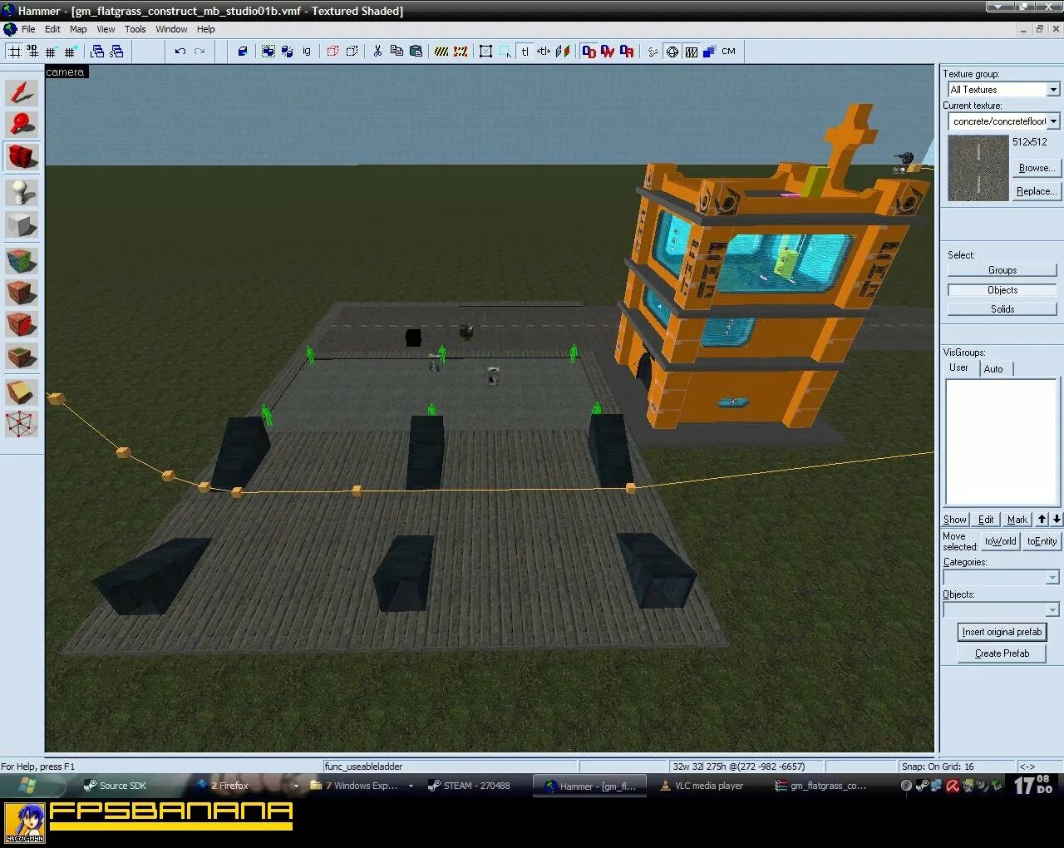Click the Smaller Grid icon
This screenshot has width=1064, height=848.
pyautogui.click(x=51, y=52)
